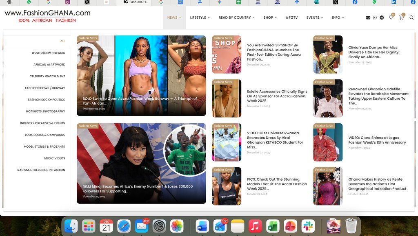
Task: Click the Estelle Accessories article thumbnail
Action: click(227, 98)
